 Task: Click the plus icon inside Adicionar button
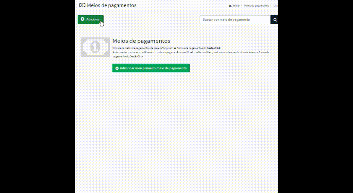(x=83, y=19)
